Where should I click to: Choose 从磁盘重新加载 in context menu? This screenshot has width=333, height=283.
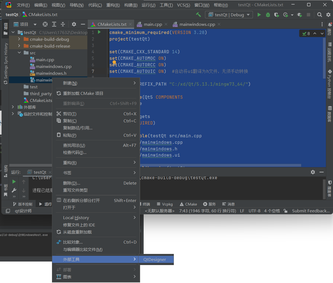tap(96, 232)
